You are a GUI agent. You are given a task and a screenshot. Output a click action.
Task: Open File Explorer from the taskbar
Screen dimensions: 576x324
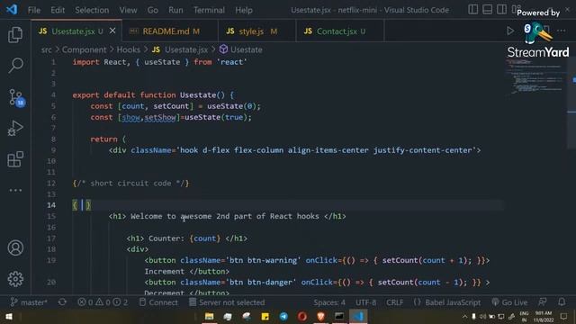[x=210, y=316]
